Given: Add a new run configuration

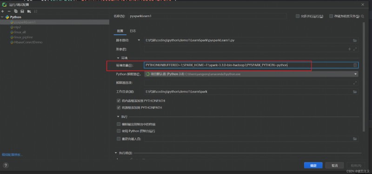Looking at the screenshot, I should (3, 11).
